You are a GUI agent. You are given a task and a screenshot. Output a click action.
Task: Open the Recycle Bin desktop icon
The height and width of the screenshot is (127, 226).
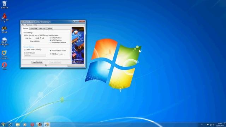(4, 5)
